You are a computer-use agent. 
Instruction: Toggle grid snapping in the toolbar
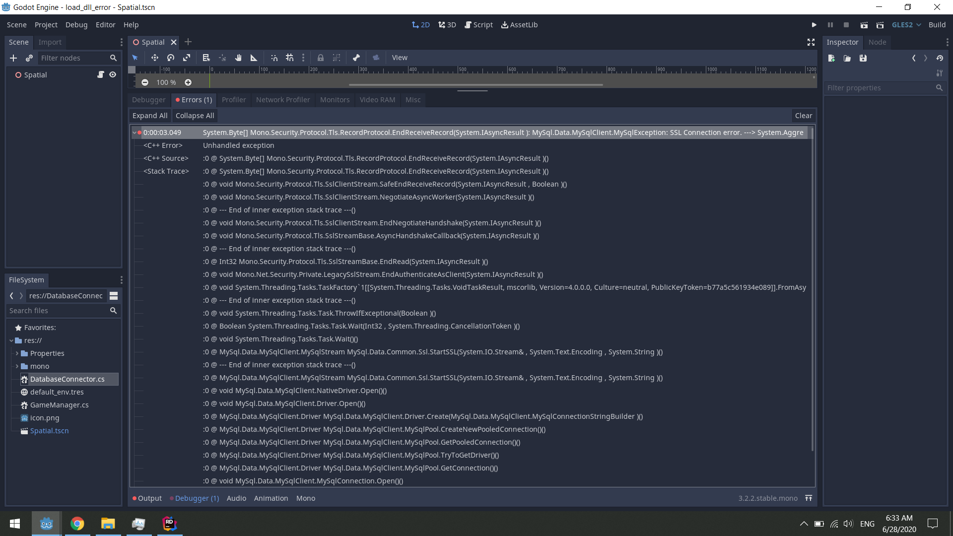(290, 58)
